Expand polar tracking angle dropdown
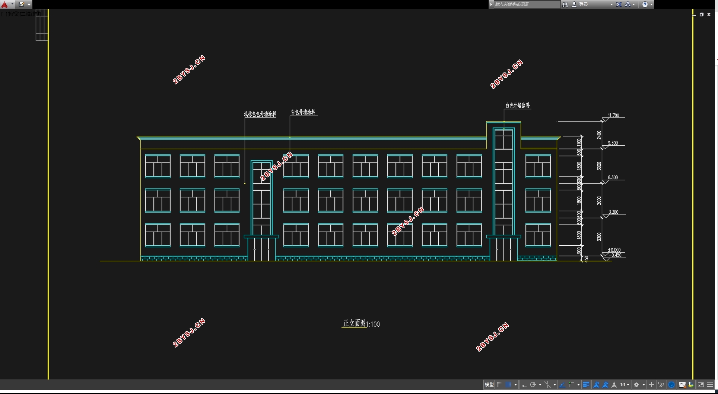718x394 pixels. pos(540,385)
